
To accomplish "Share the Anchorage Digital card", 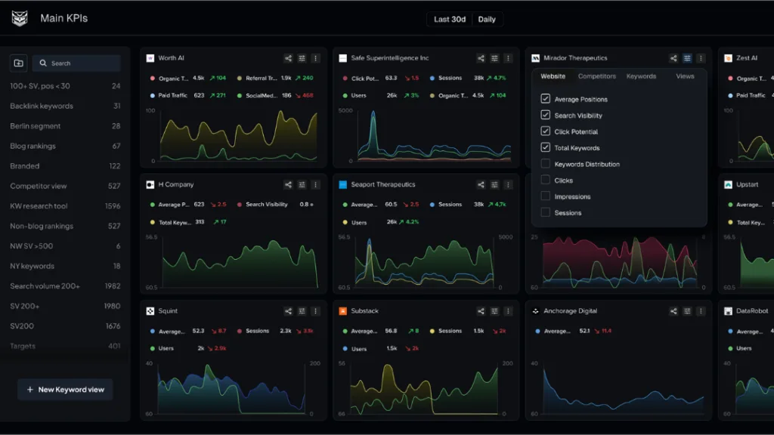I will [673, 311].
